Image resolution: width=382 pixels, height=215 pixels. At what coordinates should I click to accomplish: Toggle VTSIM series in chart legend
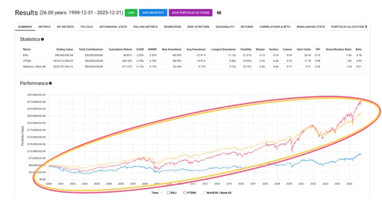(190, 193)
